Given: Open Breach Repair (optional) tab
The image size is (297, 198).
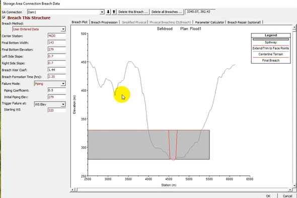Looking at the screenshot, I should (x=244, y=22).
